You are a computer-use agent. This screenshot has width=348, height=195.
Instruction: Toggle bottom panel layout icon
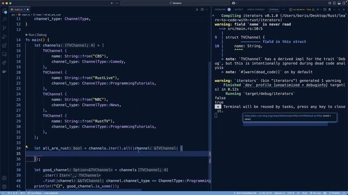click(x=339, y=3)
